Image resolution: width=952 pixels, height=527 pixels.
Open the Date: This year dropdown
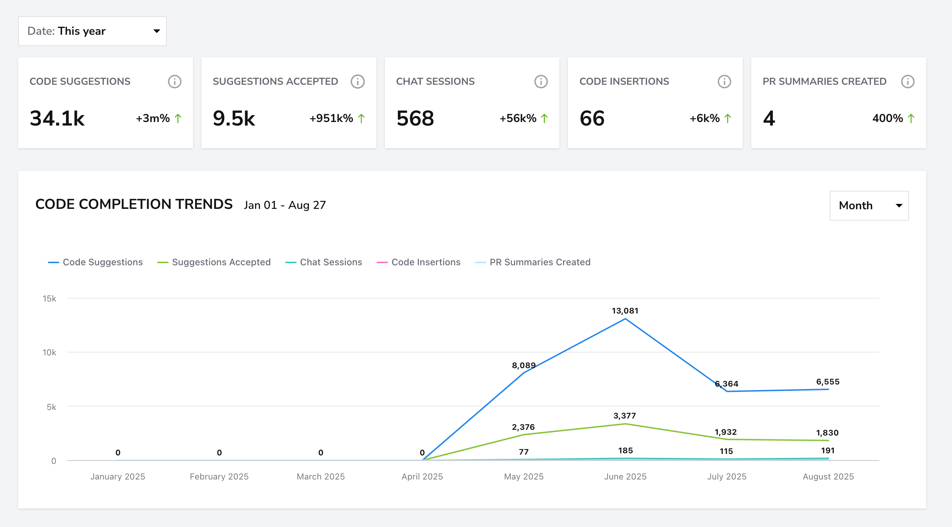[x=92, y=31]
